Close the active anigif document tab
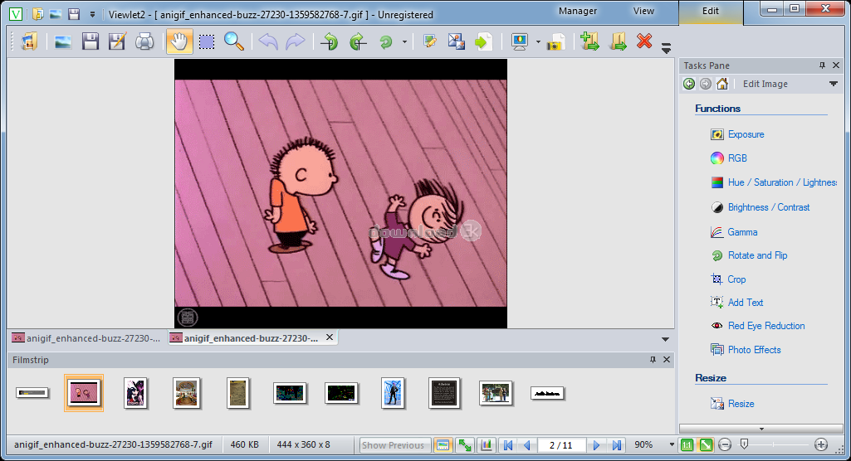The height and width of the screenshot is (461, 851). 330,337
